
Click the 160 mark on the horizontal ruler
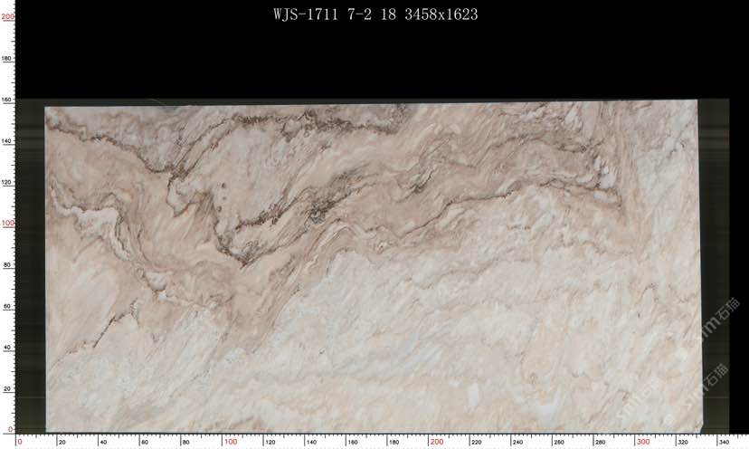[x=353, y=442]
